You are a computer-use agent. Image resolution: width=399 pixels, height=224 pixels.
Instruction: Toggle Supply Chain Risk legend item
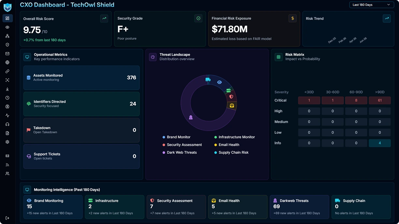[231, 153]
